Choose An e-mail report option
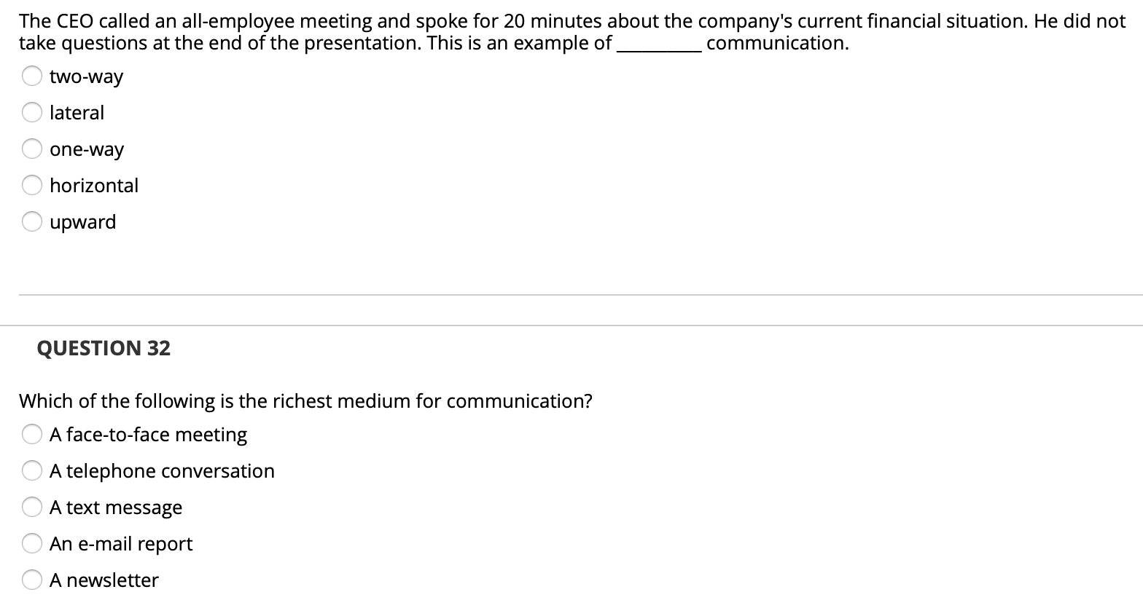Viewport: 1143px width, 600px height. [x=32, y=543]
